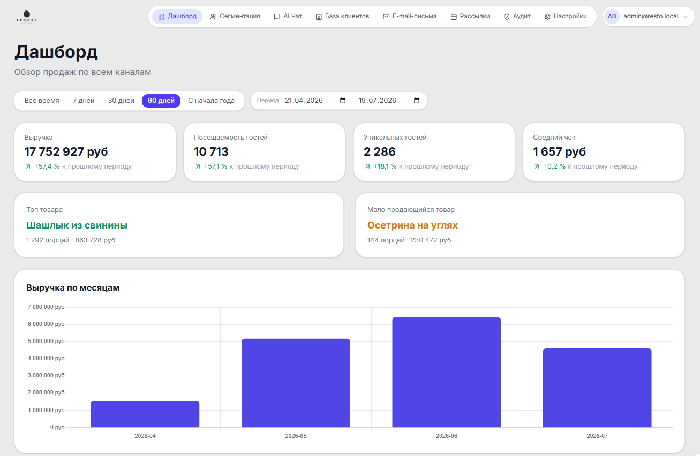
Task: Click the Средний чек value 1 657 руб
Action: (560, 152)
